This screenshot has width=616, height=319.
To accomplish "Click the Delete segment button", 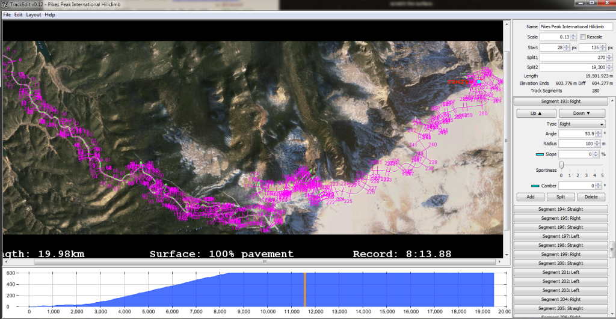I will [591, 197].
